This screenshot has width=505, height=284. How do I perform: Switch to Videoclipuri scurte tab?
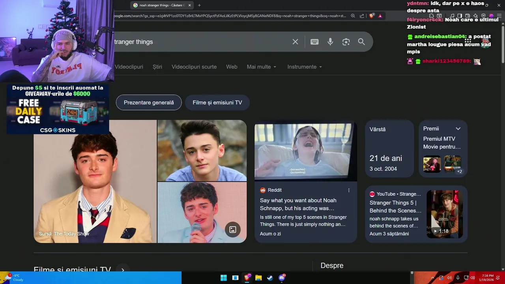(x=194, y=67)
